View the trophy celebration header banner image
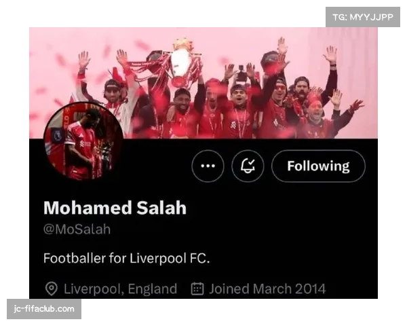The image size is (407, 326). (x=203, y=83)
